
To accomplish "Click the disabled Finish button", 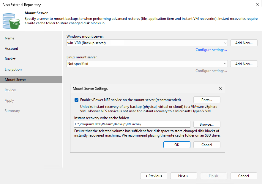I will tap(213, 176).
